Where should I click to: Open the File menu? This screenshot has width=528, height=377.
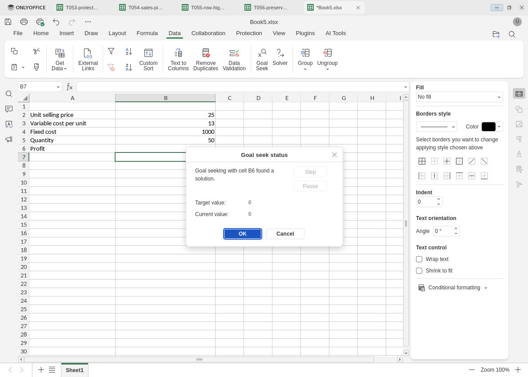(x=18, y=33)
